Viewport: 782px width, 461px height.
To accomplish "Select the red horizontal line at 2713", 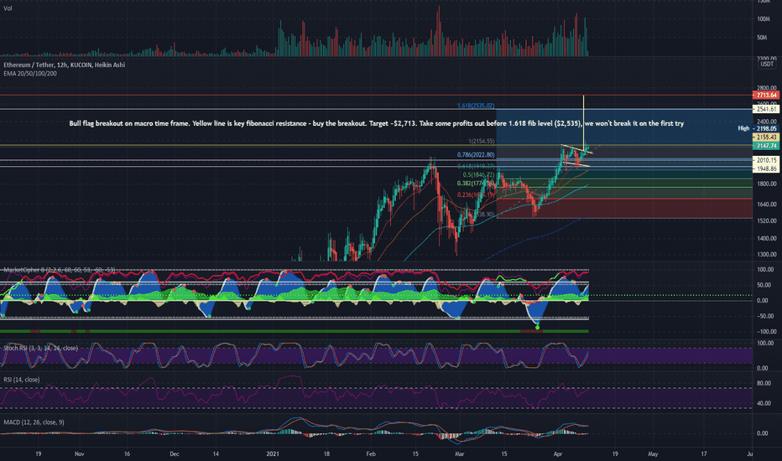I will [377, 95].
